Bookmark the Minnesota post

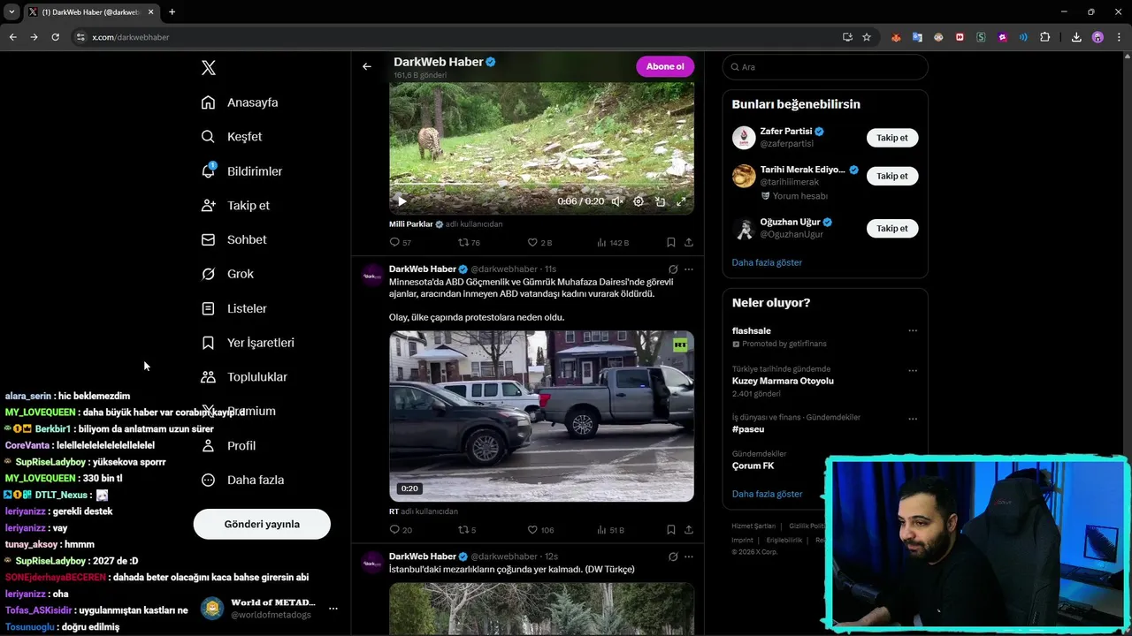point(671,530)
